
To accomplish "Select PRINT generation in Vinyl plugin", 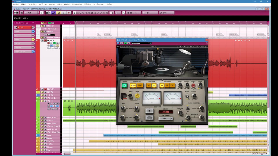I will pos(140,86).
